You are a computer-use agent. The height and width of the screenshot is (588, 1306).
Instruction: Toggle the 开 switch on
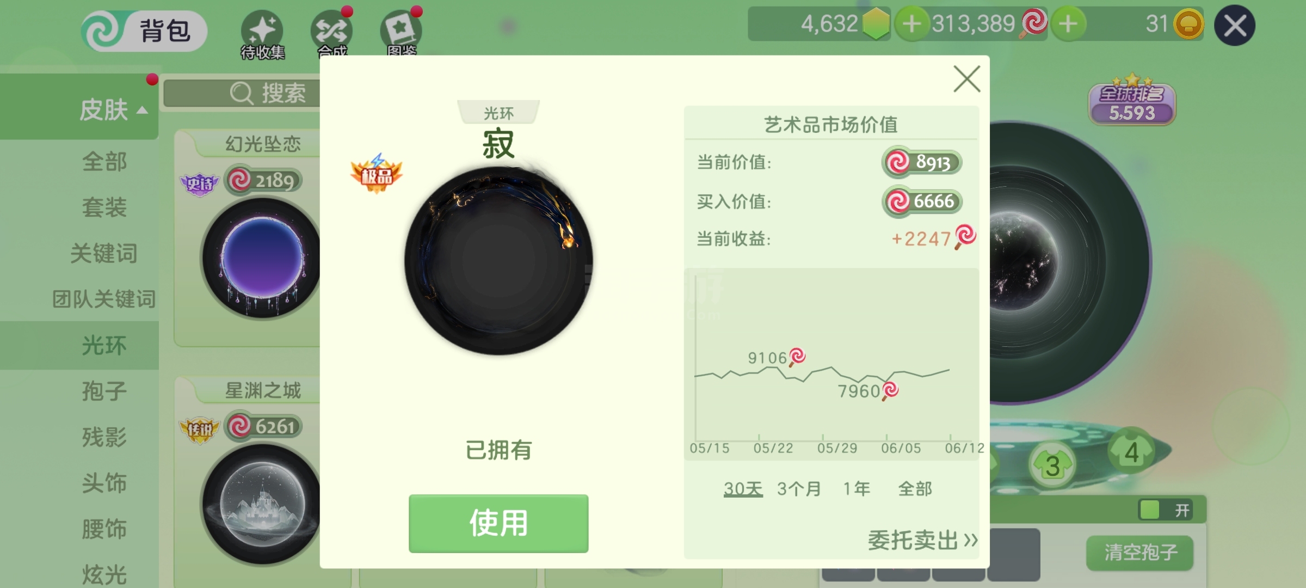[x=1166, y=510]
